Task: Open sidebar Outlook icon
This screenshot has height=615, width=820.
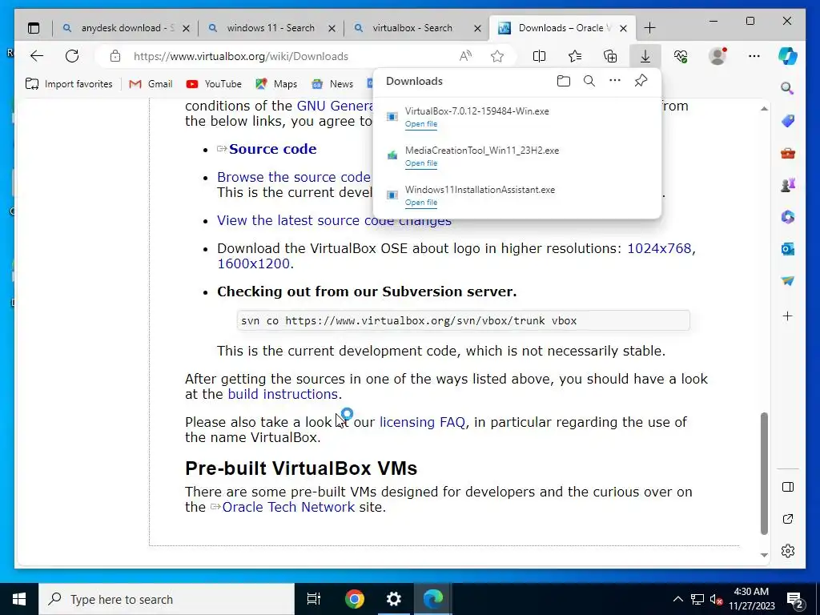Action: [788, 249]
